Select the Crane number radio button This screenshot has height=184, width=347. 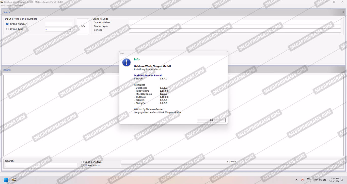(x=7, y=24)
